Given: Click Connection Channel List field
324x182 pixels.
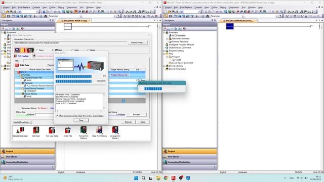Looking at the screenshot, I should (x=70, y=42).
